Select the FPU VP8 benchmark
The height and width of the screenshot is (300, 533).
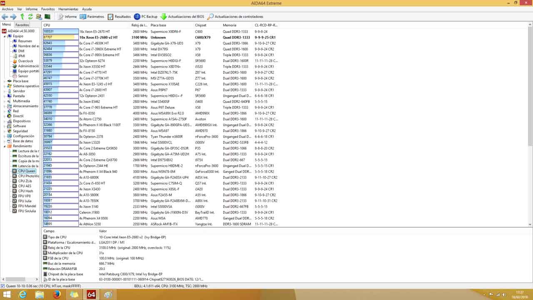24,196
